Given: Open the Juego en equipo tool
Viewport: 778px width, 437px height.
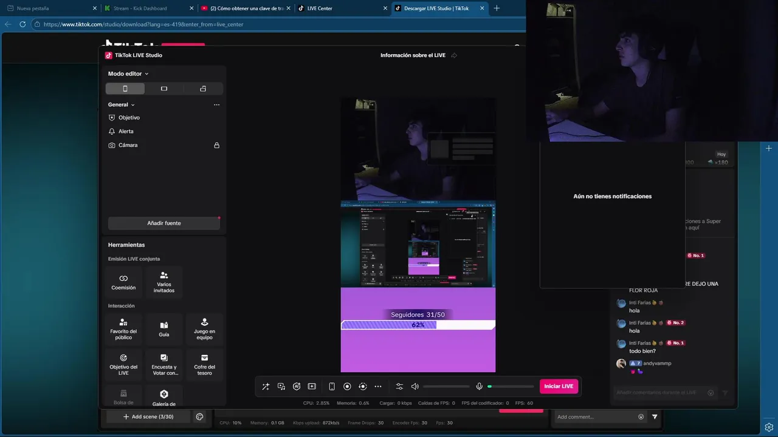Looking at the screenshot, I should pyautogui.click(x=204, y=329).
